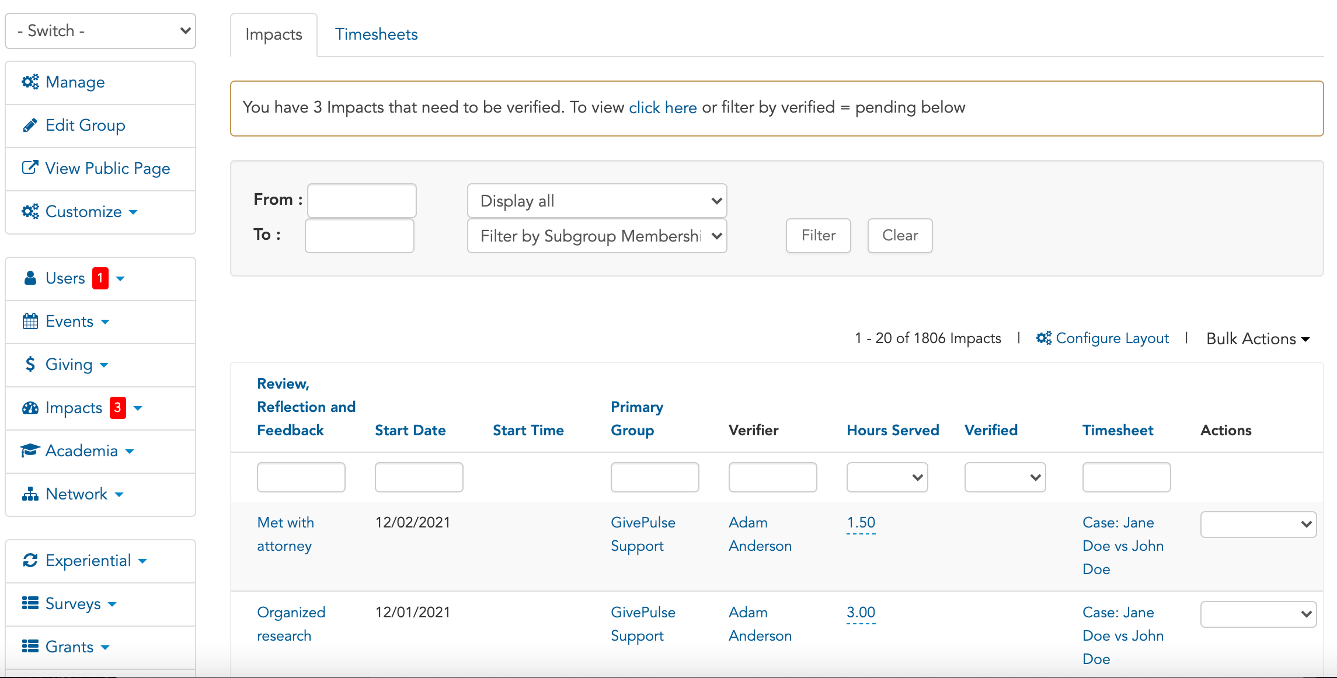Expand the Bulk Actions menu

pyautogui.click(x=1258, y=339)
